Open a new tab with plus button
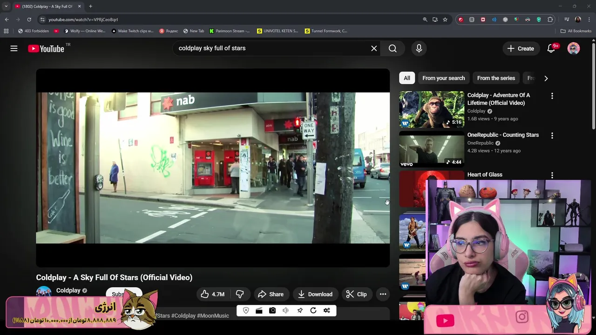This screenshot has width=596, height=335. click(x=90, y=6)
